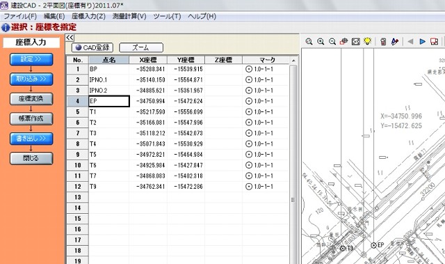Click the fit-to-screen view icon
Viewport: 445px width, 264px height.
click(x=356, y=42)
